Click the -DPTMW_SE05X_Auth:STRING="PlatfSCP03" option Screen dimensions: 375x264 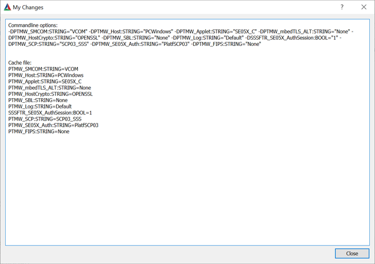click(140, 44)
